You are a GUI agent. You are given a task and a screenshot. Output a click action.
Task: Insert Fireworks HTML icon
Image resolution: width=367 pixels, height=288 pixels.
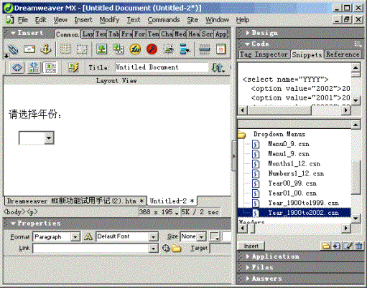135,49
